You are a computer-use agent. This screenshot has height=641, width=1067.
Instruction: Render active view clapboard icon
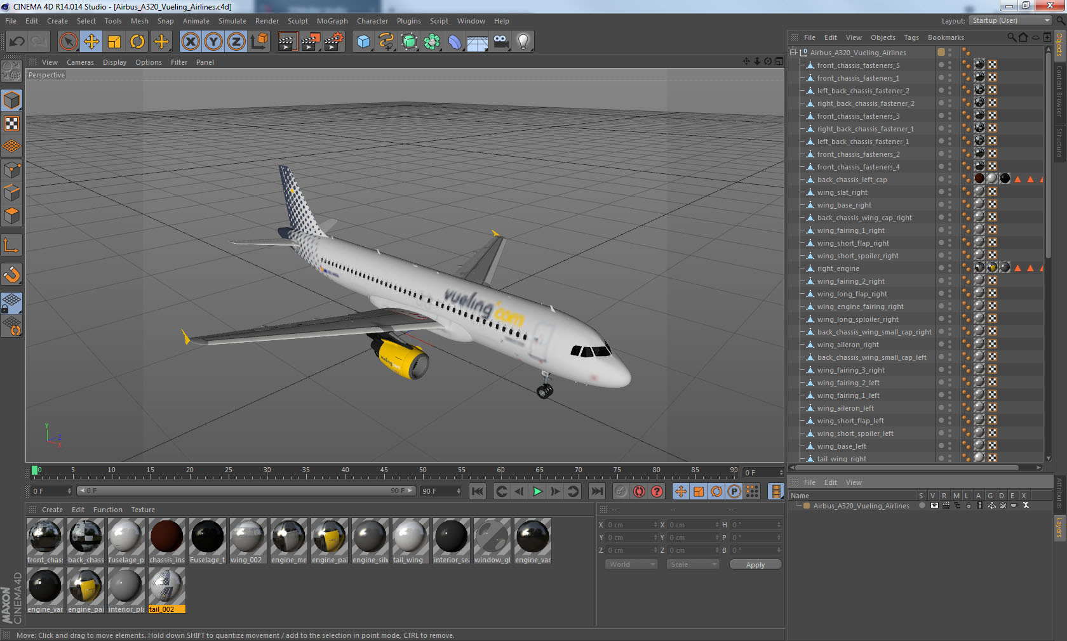point(287,42)
